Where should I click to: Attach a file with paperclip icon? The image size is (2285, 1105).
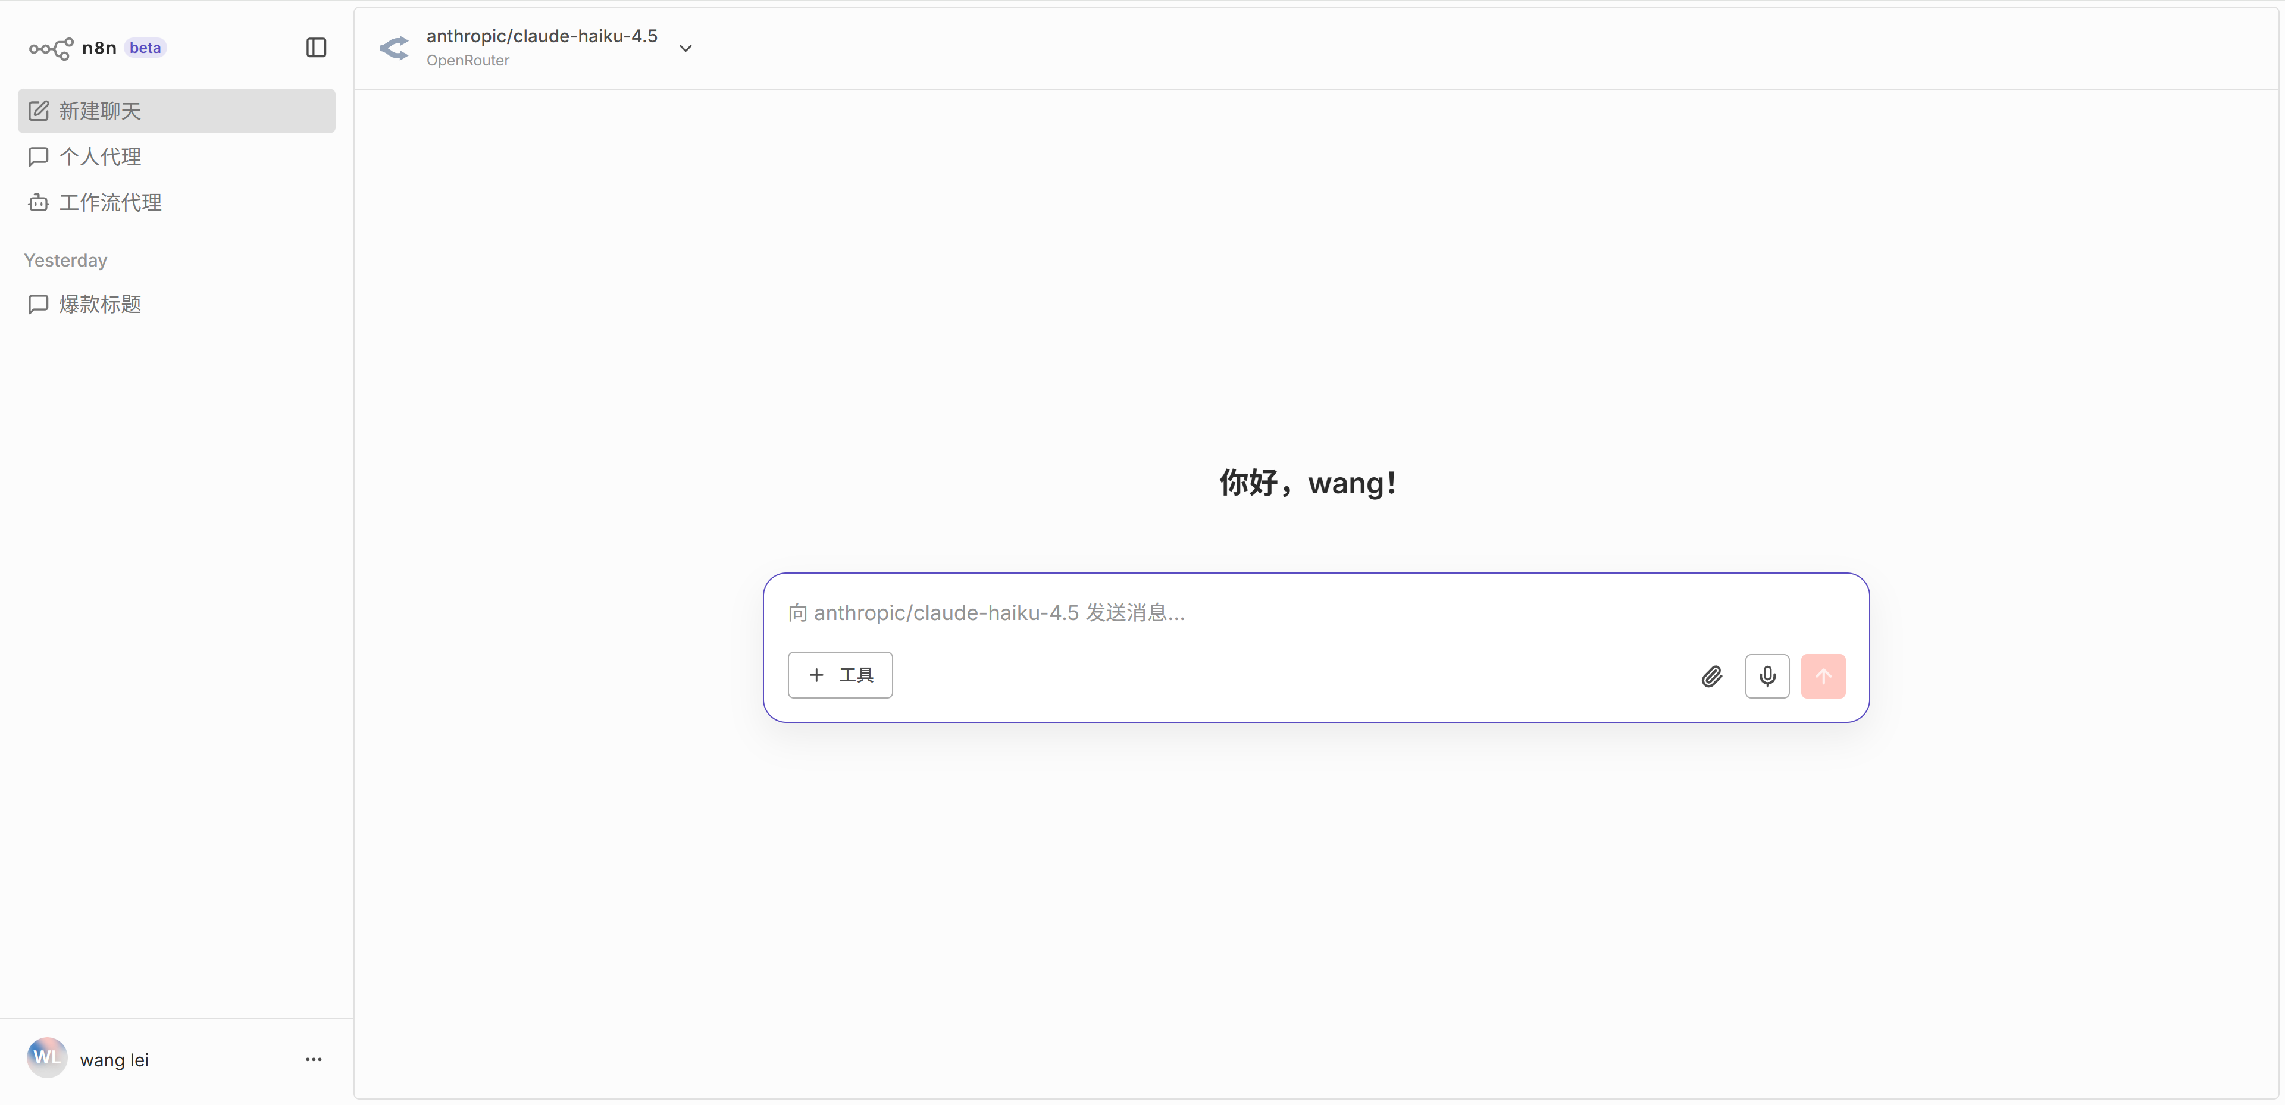1711,677
